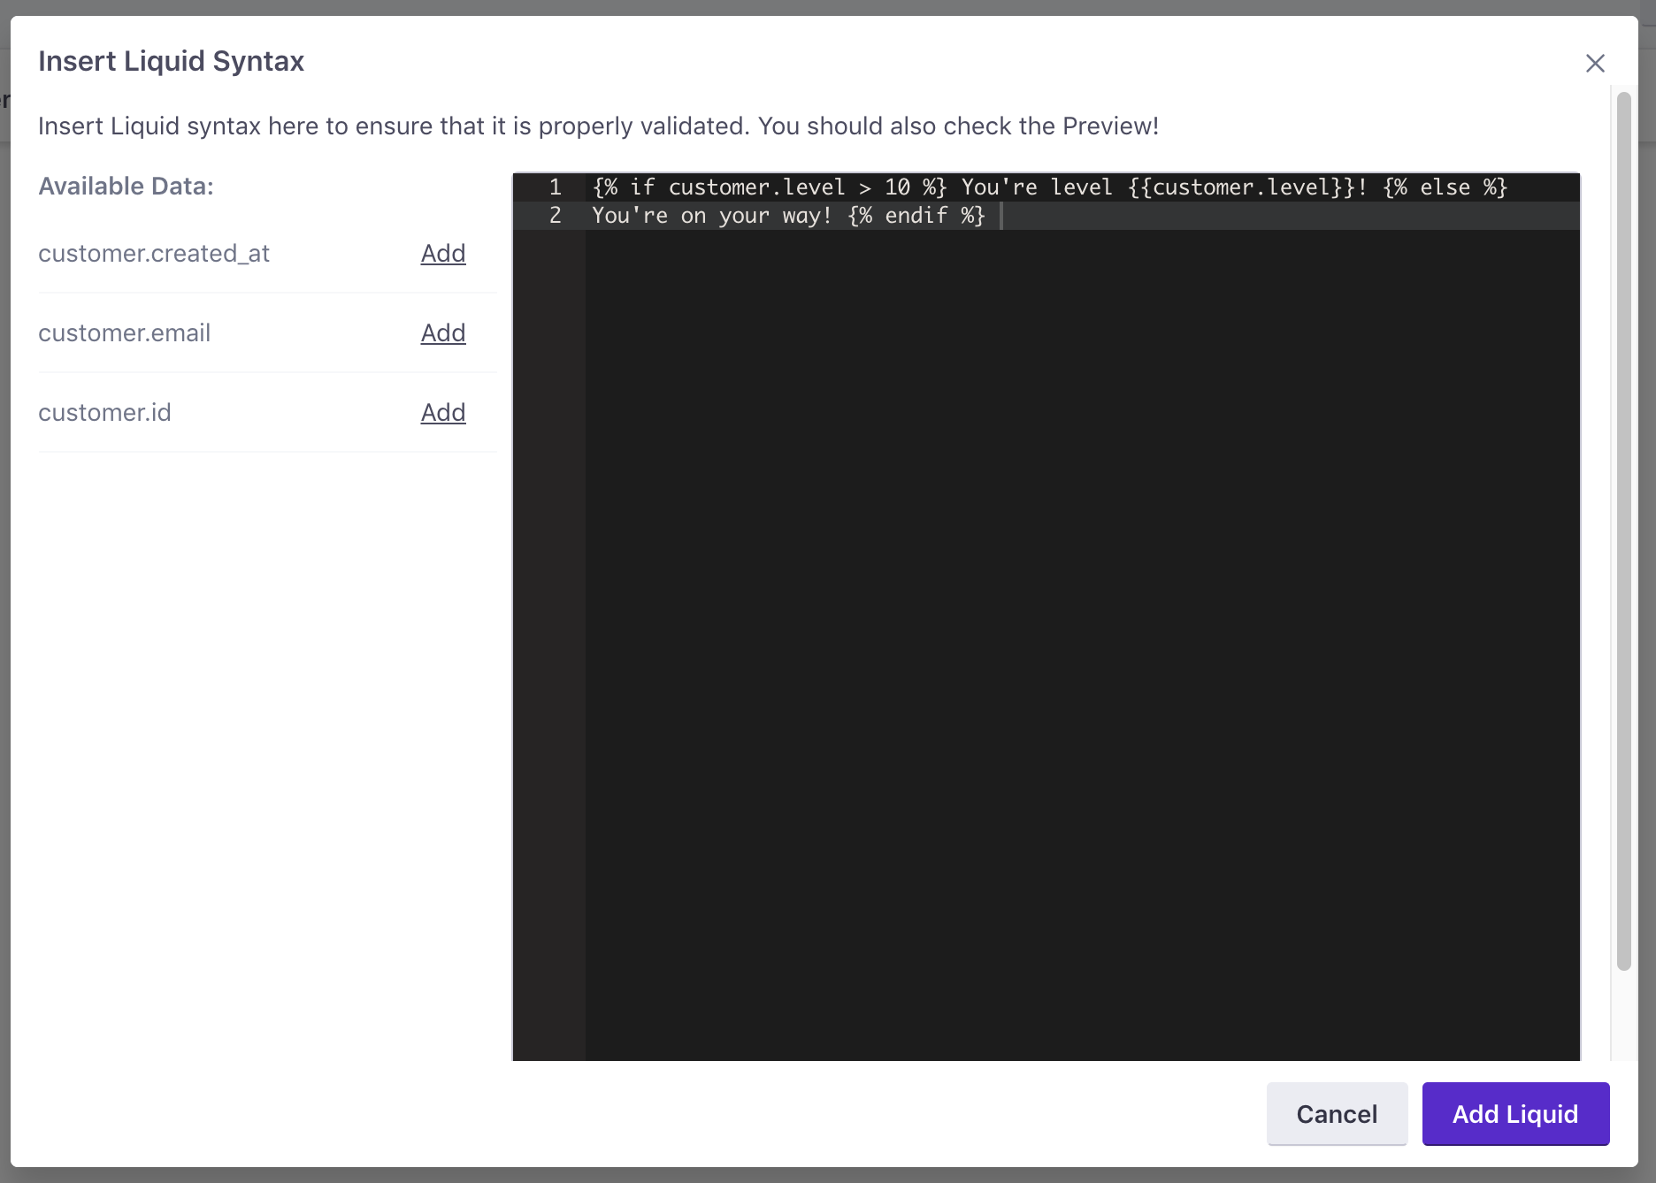Click the dialog's vertical scrollbar
Viewport: 1656px width, 1183px height.
click(x=1623, y=530)
